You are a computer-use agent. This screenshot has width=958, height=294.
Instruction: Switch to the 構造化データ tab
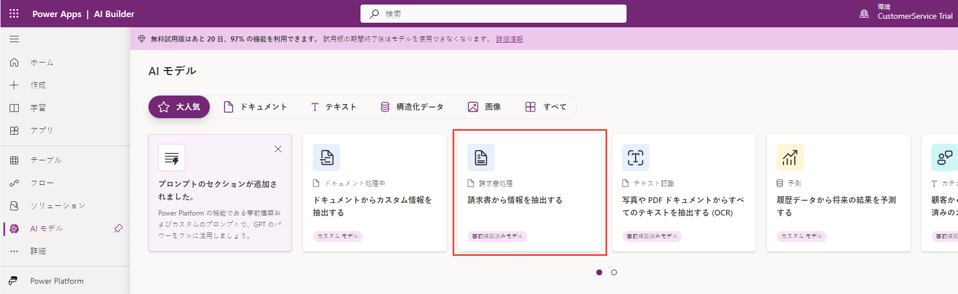[x=412, y=107]
